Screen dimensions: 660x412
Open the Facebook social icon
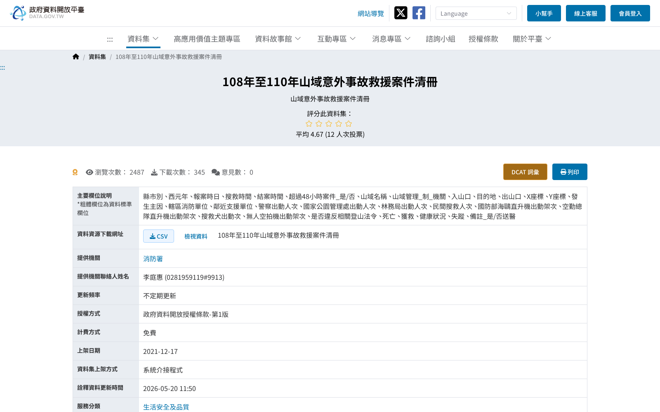click(419, 13)
